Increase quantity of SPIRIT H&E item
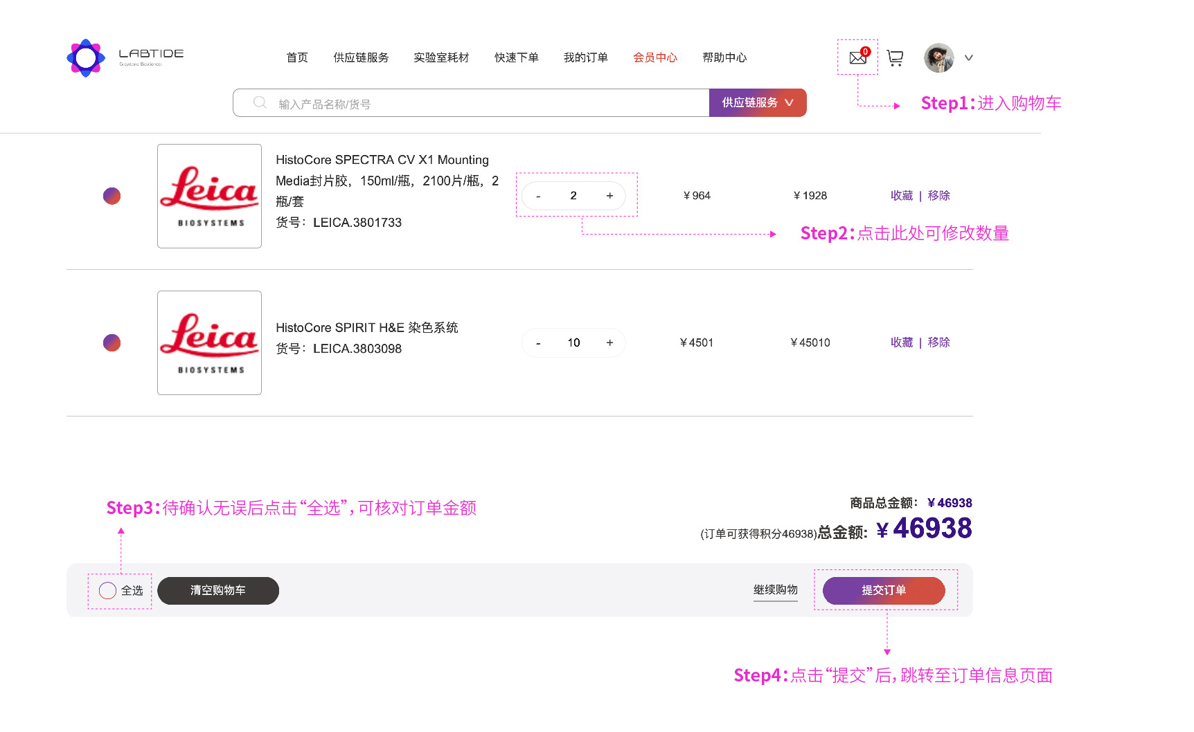1194x732 pixels. [x=609, y=342]
